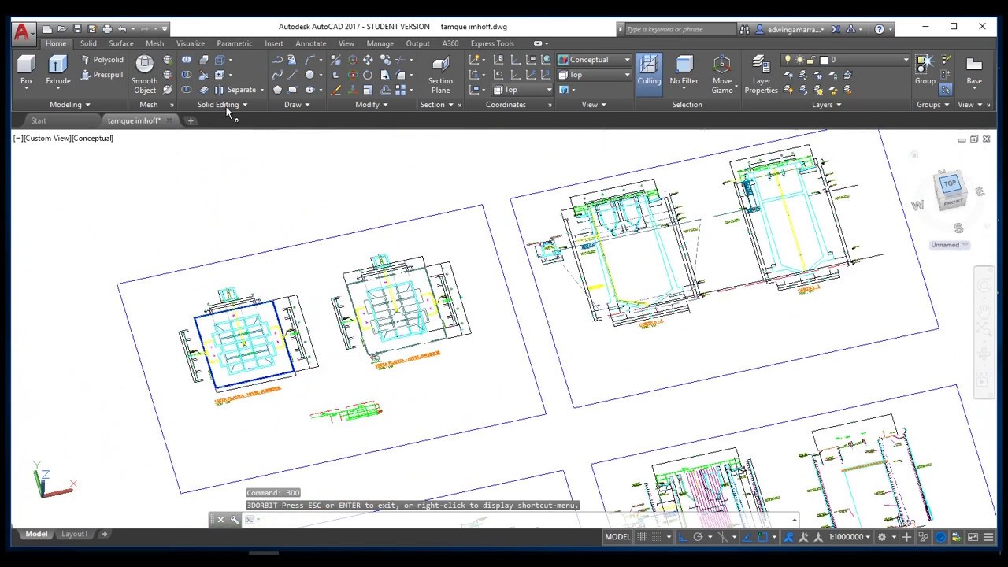Click the Undo arrow in quick access toolbar
The height and width of the screenshot is (567, 1008).
pyautogui.click(x=122, y=29)
